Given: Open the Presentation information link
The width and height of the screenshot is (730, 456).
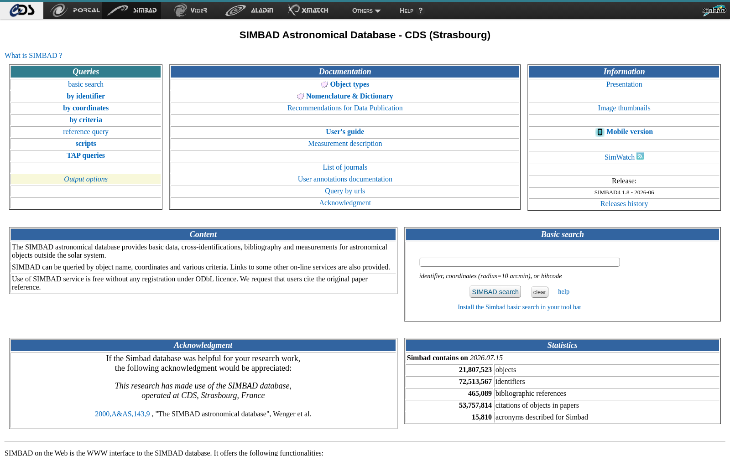Looking at the screenshot, I should [624, 84].
